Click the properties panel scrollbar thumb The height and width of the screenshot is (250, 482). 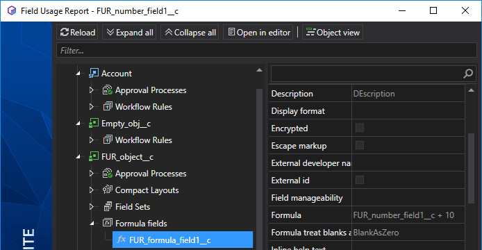pyautogui.click(x=472, y=168)
